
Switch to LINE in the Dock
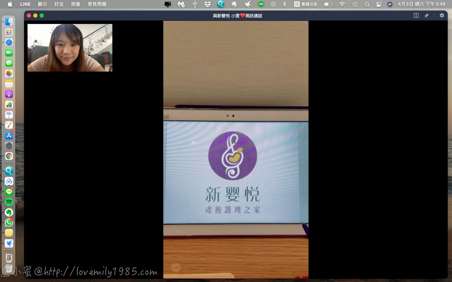[x=9, y=191]
